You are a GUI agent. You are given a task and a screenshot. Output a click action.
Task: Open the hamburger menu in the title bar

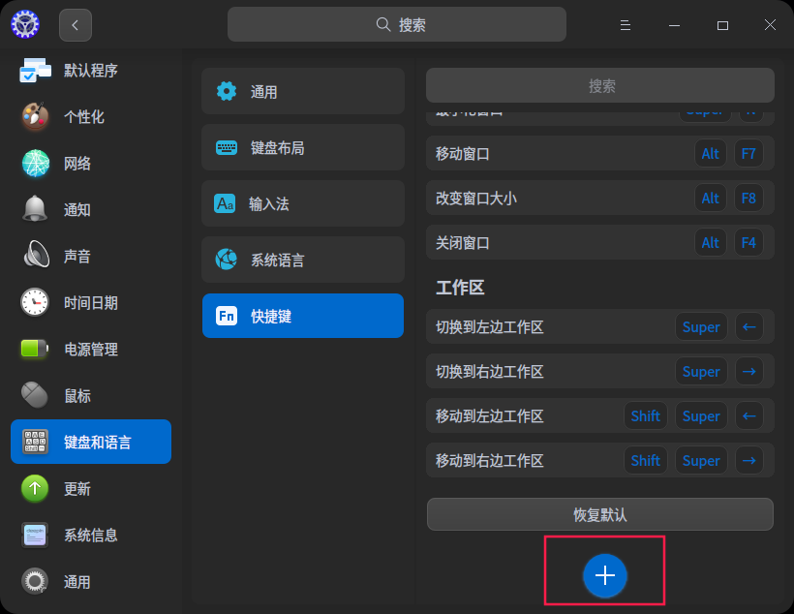(626, 25)
